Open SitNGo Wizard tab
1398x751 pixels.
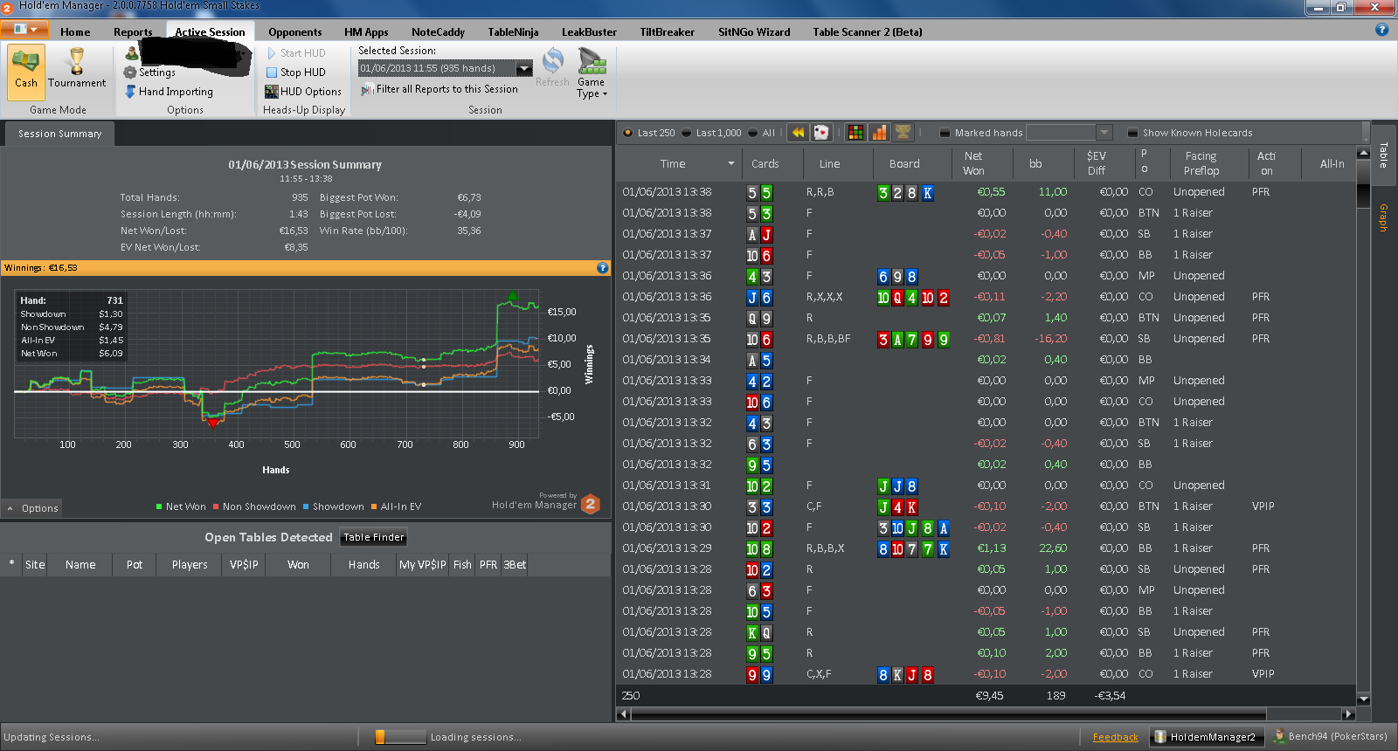[754, 32]
